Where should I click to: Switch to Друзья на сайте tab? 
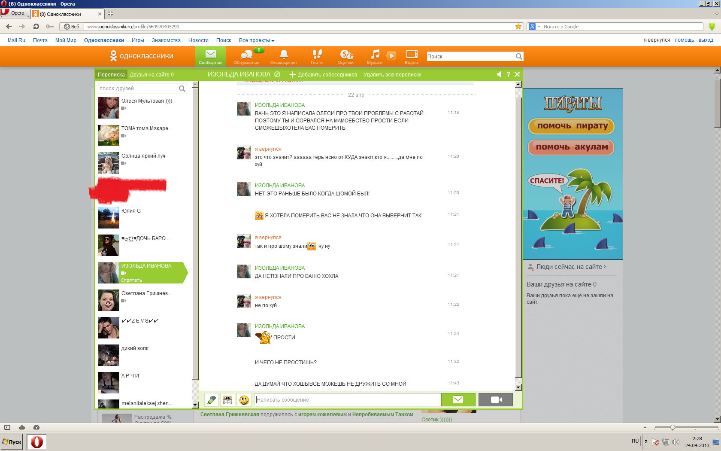coord(152,75)
